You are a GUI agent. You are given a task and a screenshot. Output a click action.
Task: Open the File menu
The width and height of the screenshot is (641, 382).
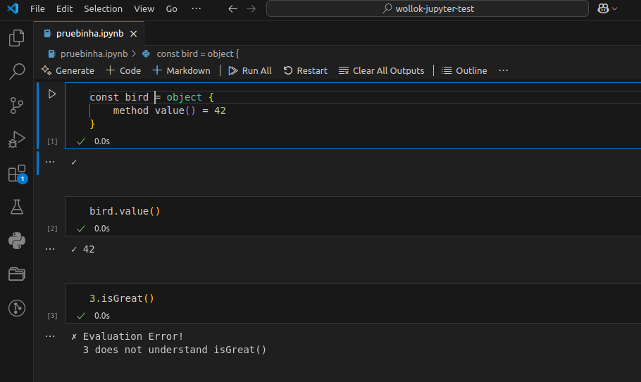pyautogui.click(x=37, y=8)
